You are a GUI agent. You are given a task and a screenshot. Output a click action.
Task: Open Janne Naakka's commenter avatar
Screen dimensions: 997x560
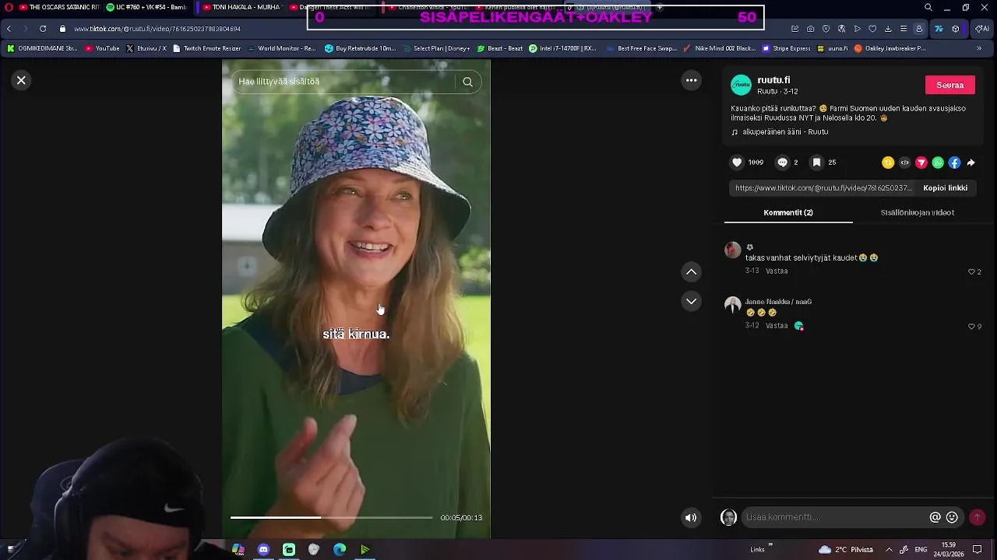pos(732,305)
